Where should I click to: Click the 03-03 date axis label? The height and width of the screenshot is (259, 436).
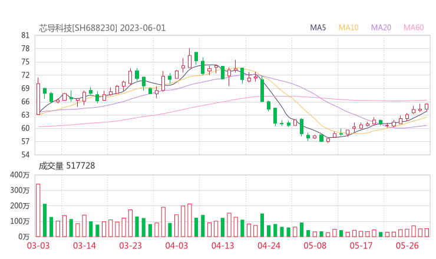tap(38, 245)
